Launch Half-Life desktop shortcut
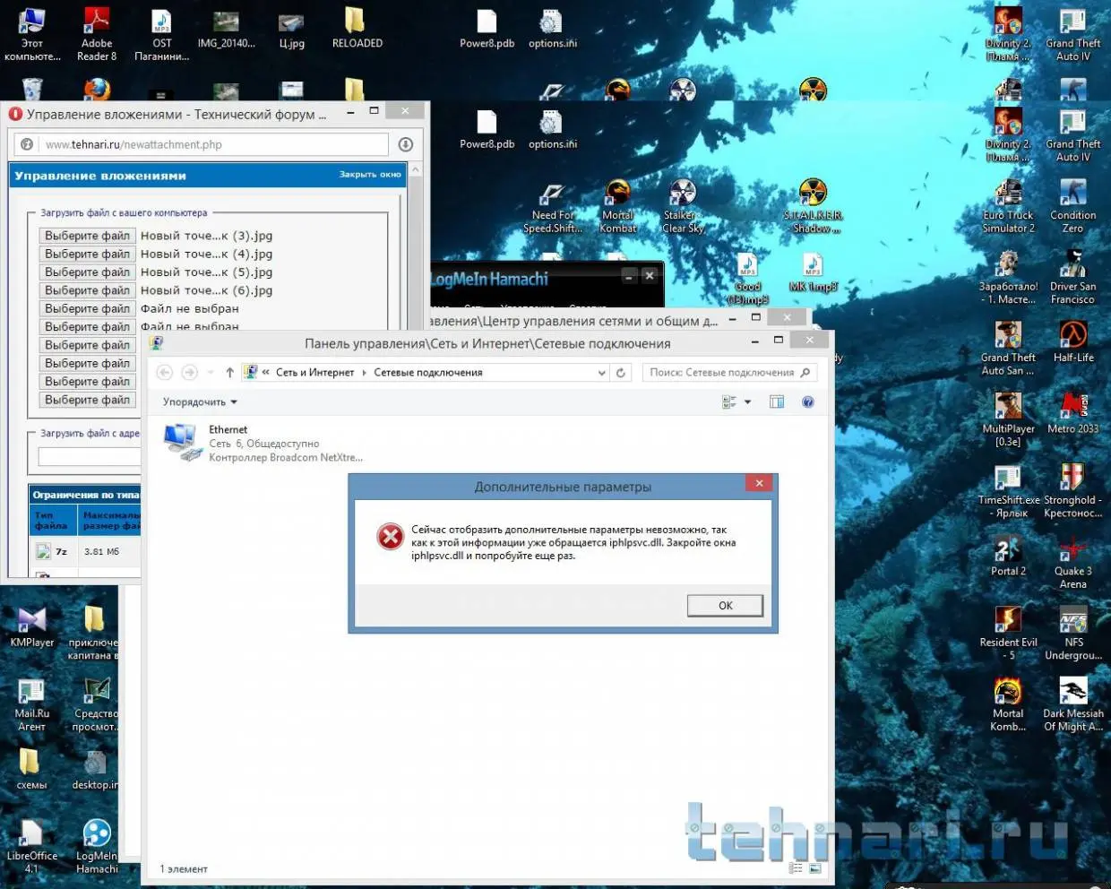The image size is (1111, 889). (x=1072, y=342)
